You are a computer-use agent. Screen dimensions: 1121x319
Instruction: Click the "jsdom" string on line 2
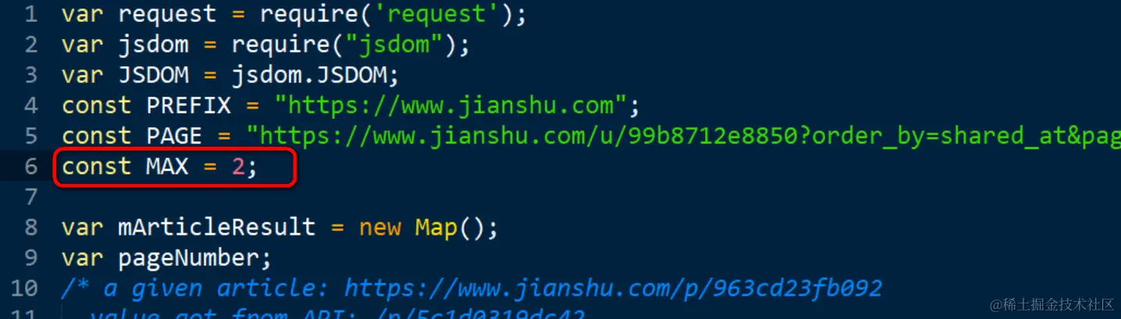394,44
